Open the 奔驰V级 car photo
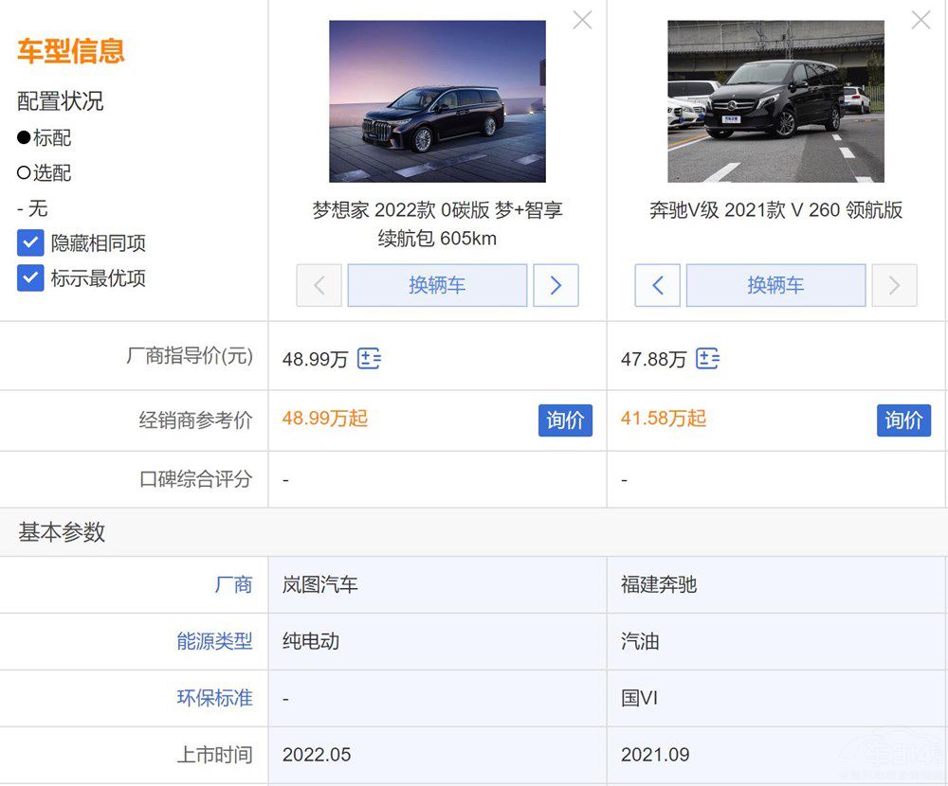 click(x=775, y=101)
